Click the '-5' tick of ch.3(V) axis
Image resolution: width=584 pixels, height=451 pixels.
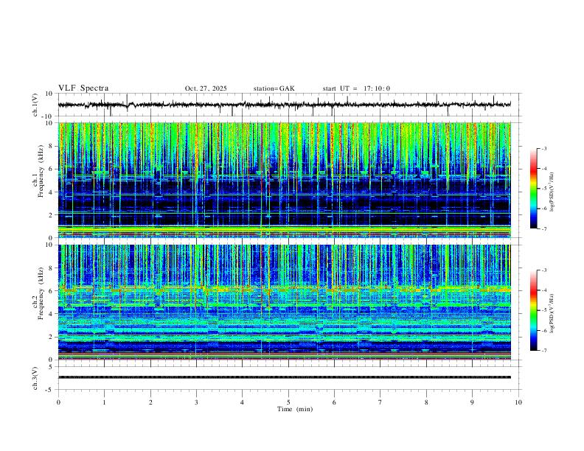(50, 390)
